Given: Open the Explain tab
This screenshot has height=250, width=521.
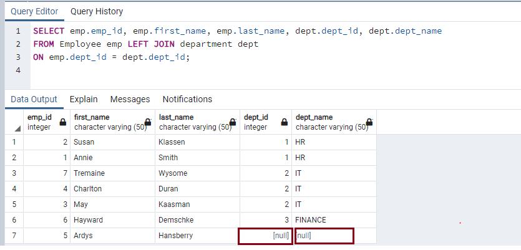Looking at the screenshot, I should [x=84, y=99].
